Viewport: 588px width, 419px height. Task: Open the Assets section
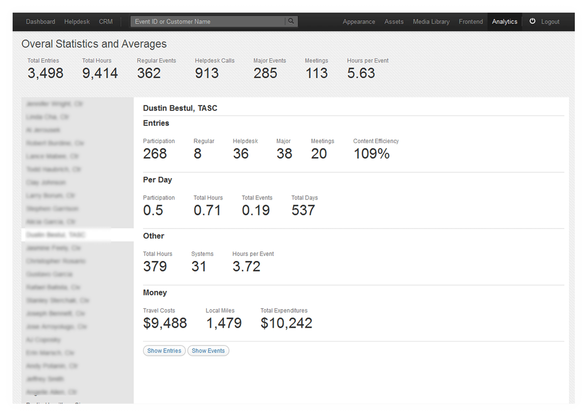coord(394,21)
